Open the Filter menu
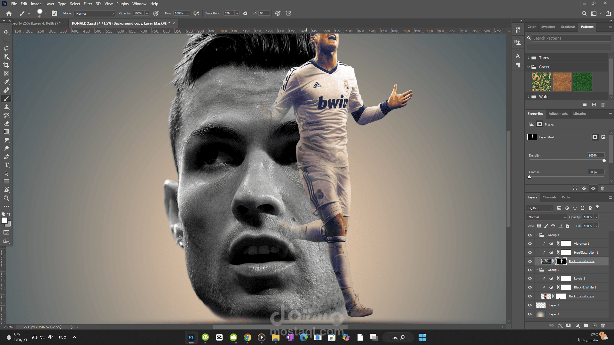This screenshot has height=345, width=614. (88, 4)
